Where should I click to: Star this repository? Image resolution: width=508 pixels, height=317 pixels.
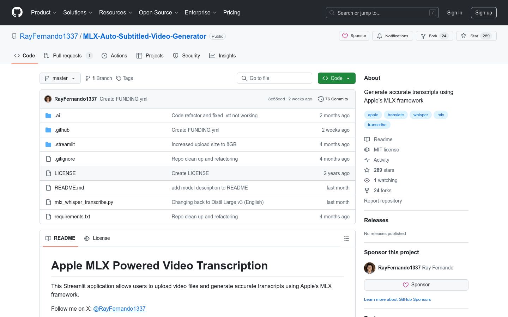pos(476,36)
